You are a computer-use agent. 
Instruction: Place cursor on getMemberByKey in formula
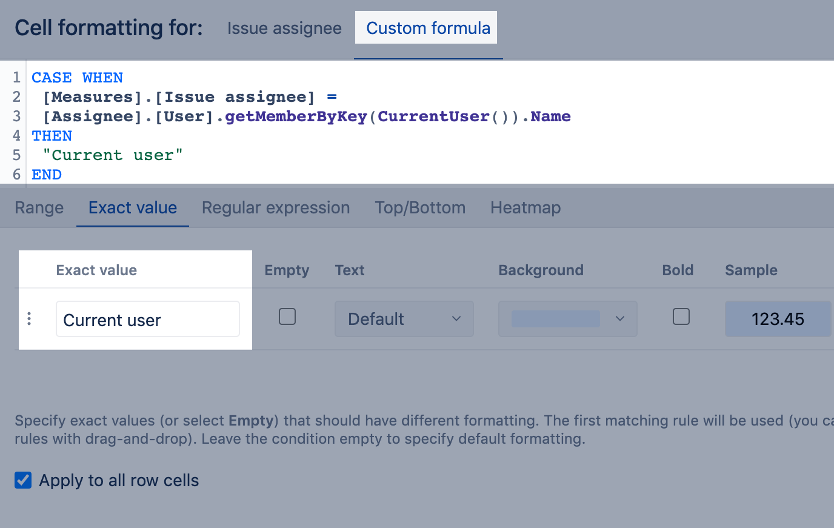click(x=296, y=116)
